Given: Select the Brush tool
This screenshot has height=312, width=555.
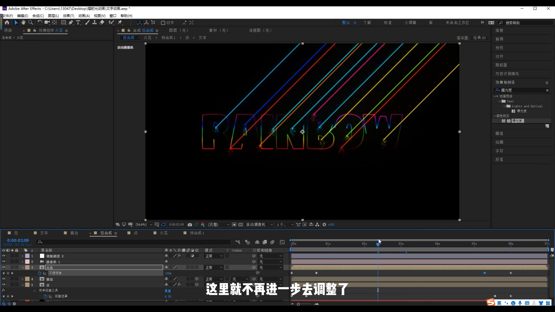Looking at the screenshot, I should coord(87,23).
